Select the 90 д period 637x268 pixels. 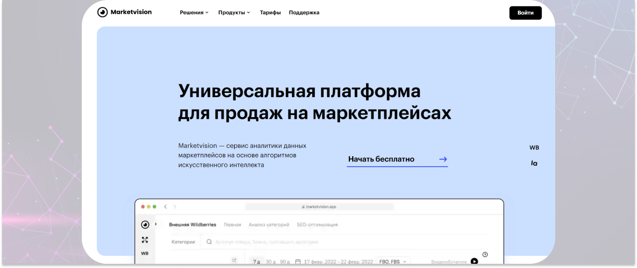coord(285,262)
